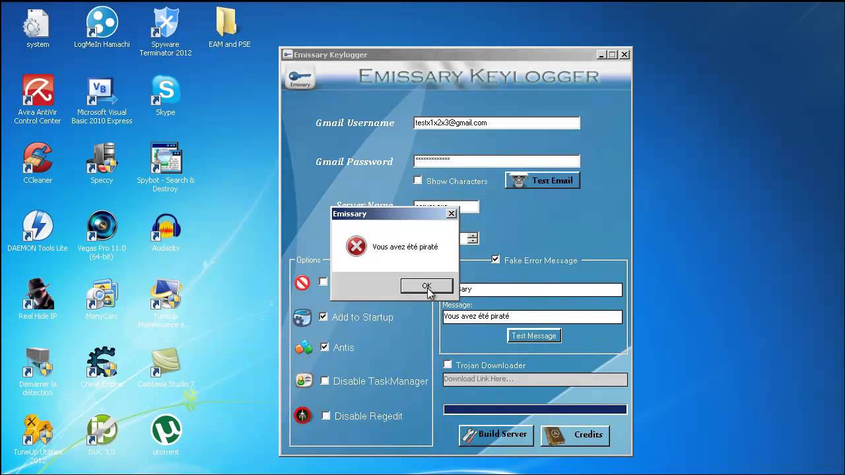Viewport: 845px width, 475px height.
Task: Click the Disable Regedit icon
Action: (302, 416)
